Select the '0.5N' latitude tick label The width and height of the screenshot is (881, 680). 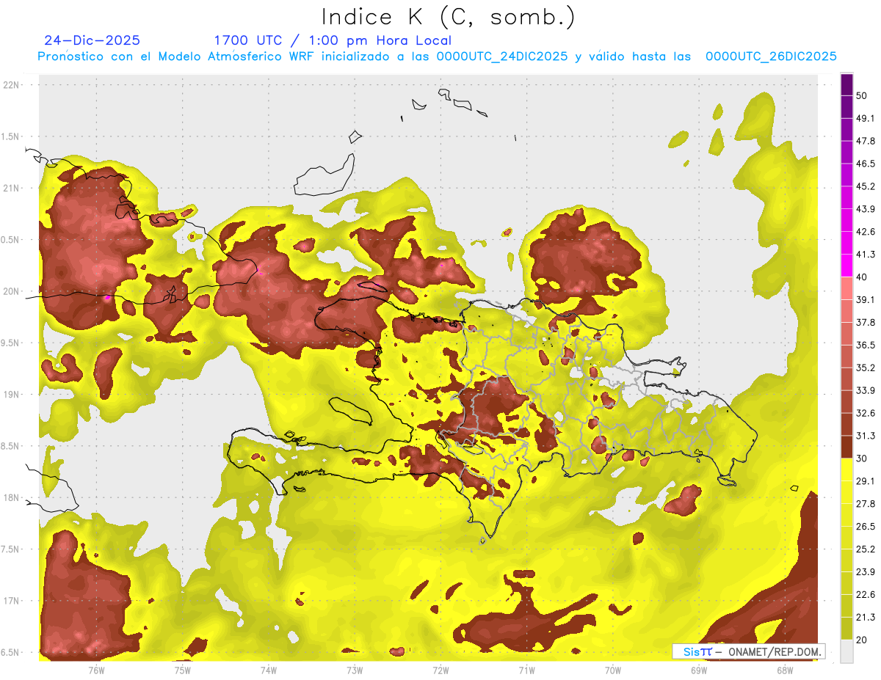click(10, 240)
